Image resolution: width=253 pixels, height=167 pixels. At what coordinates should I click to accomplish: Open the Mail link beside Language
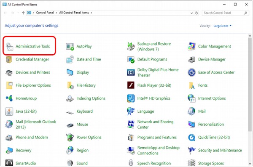click(x=202, y=111)
